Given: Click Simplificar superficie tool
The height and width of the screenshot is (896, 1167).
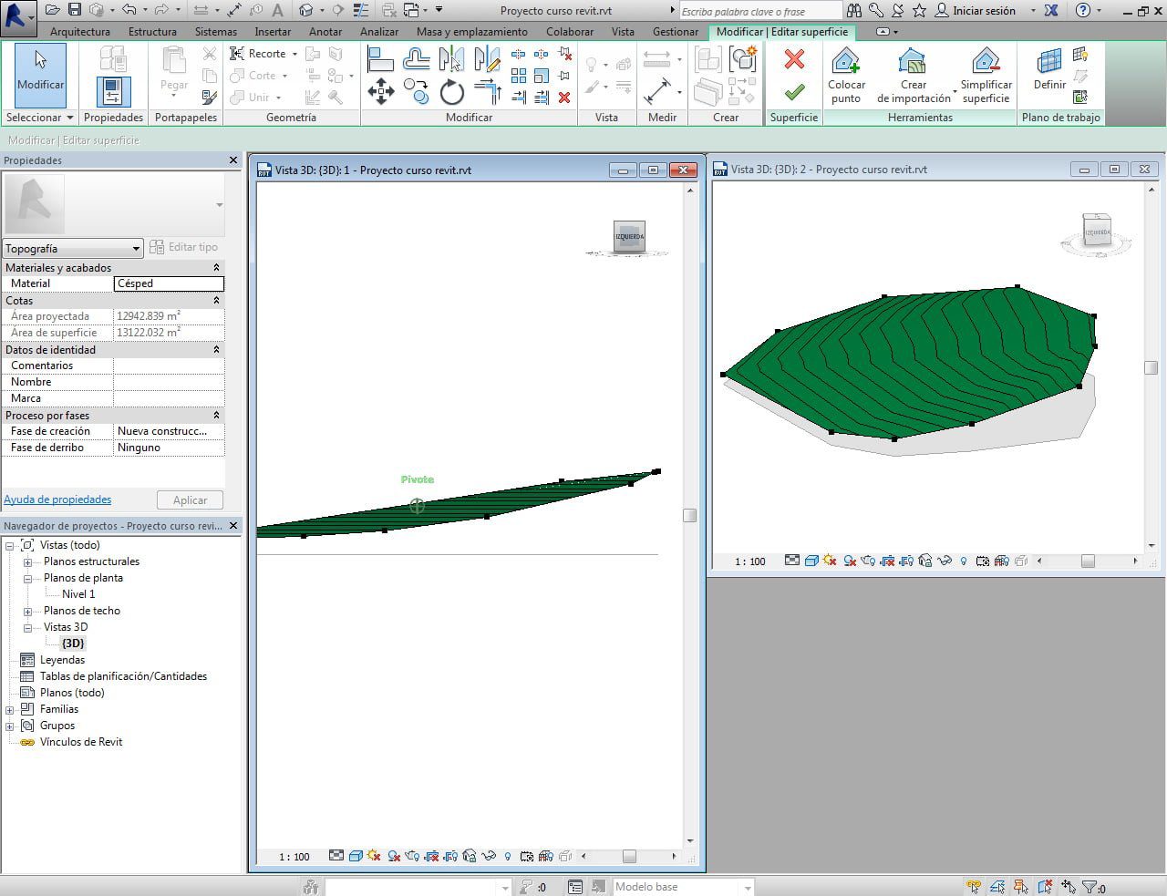Looking at the screenshot, I should 986,76.
